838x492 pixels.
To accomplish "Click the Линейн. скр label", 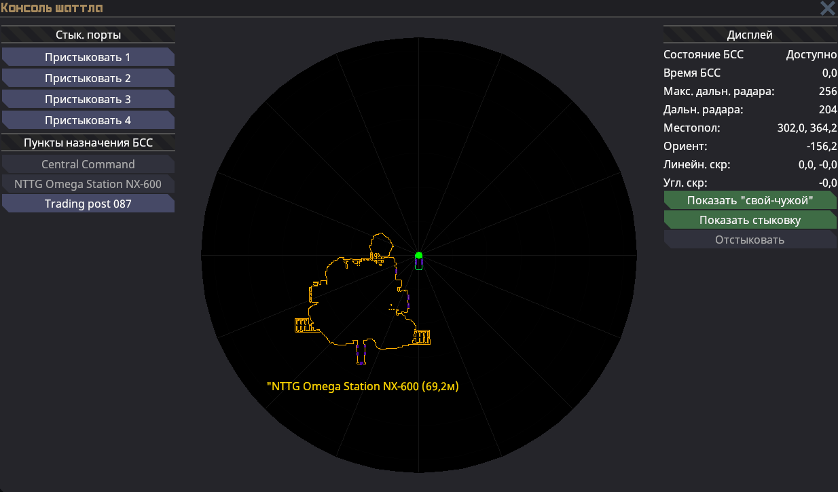I will pyautogui.click(x=697, y=164).
